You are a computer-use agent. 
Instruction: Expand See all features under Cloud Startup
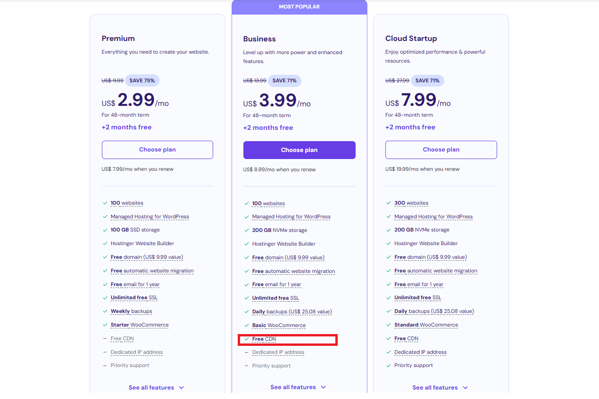[x=441, y=388]
